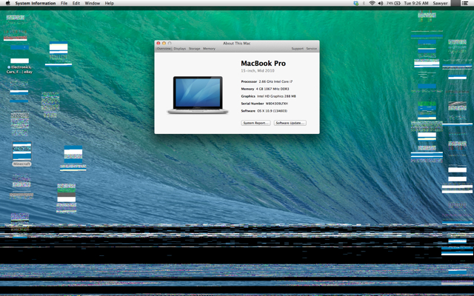Click the Memory 4 GB value

[x=274, y=89]
